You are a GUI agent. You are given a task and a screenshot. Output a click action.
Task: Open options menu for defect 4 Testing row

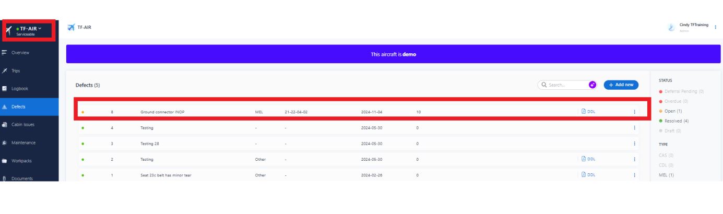pos(635,127)
